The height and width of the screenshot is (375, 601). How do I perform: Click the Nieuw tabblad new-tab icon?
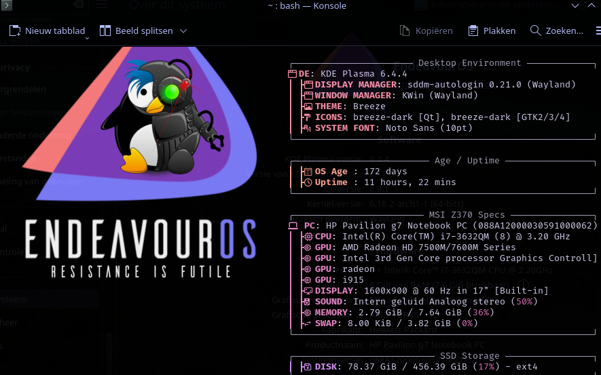[15, 31]
